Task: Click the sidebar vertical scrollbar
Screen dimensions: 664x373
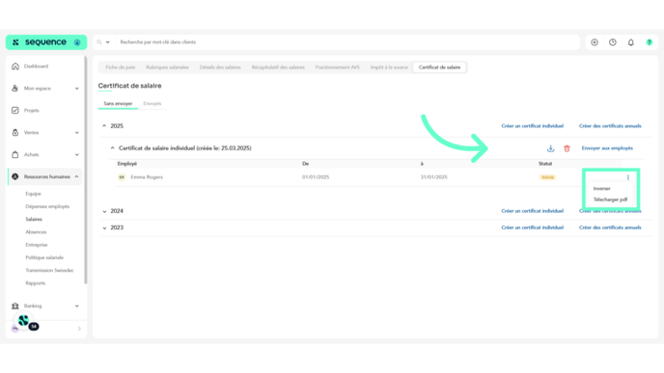Action: [x=86, y=170]
